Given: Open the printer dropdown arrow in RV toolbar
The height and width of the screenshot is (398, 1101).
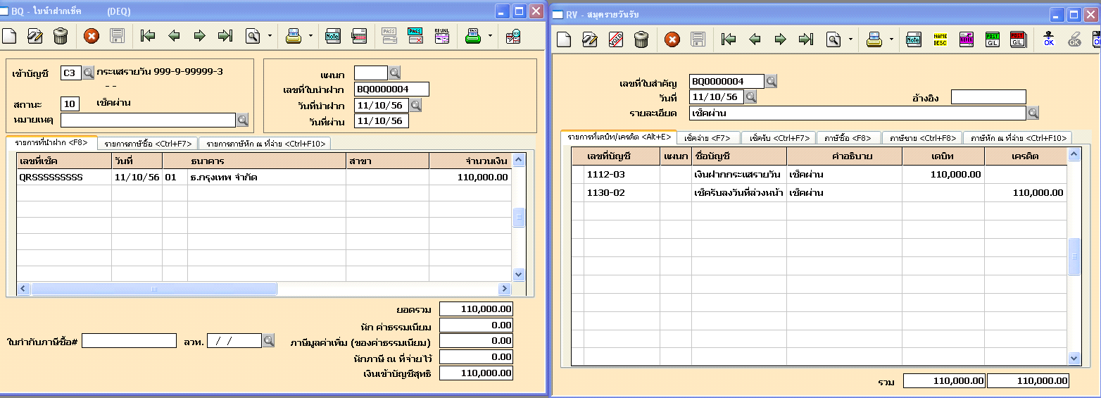Looking at the screenshot, I should tap(892, 39).
